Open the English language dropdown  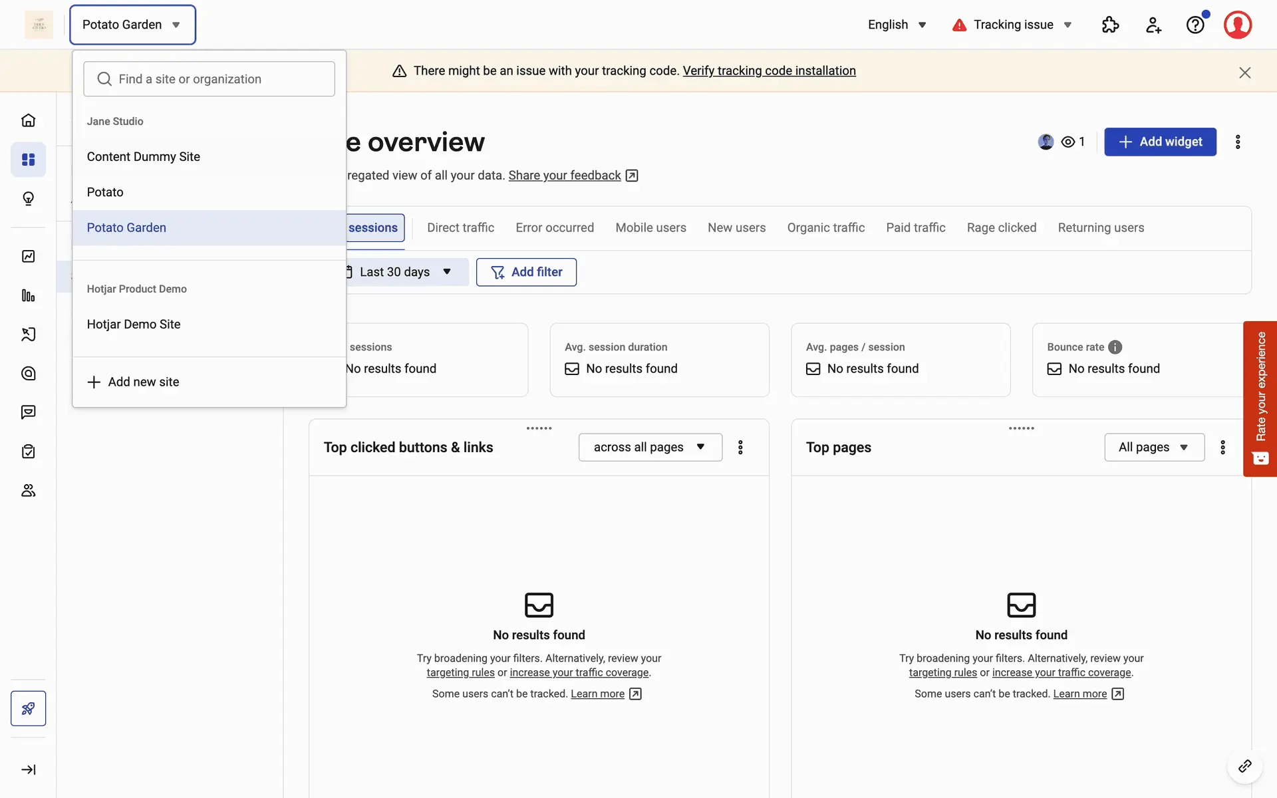click(897, 25)
